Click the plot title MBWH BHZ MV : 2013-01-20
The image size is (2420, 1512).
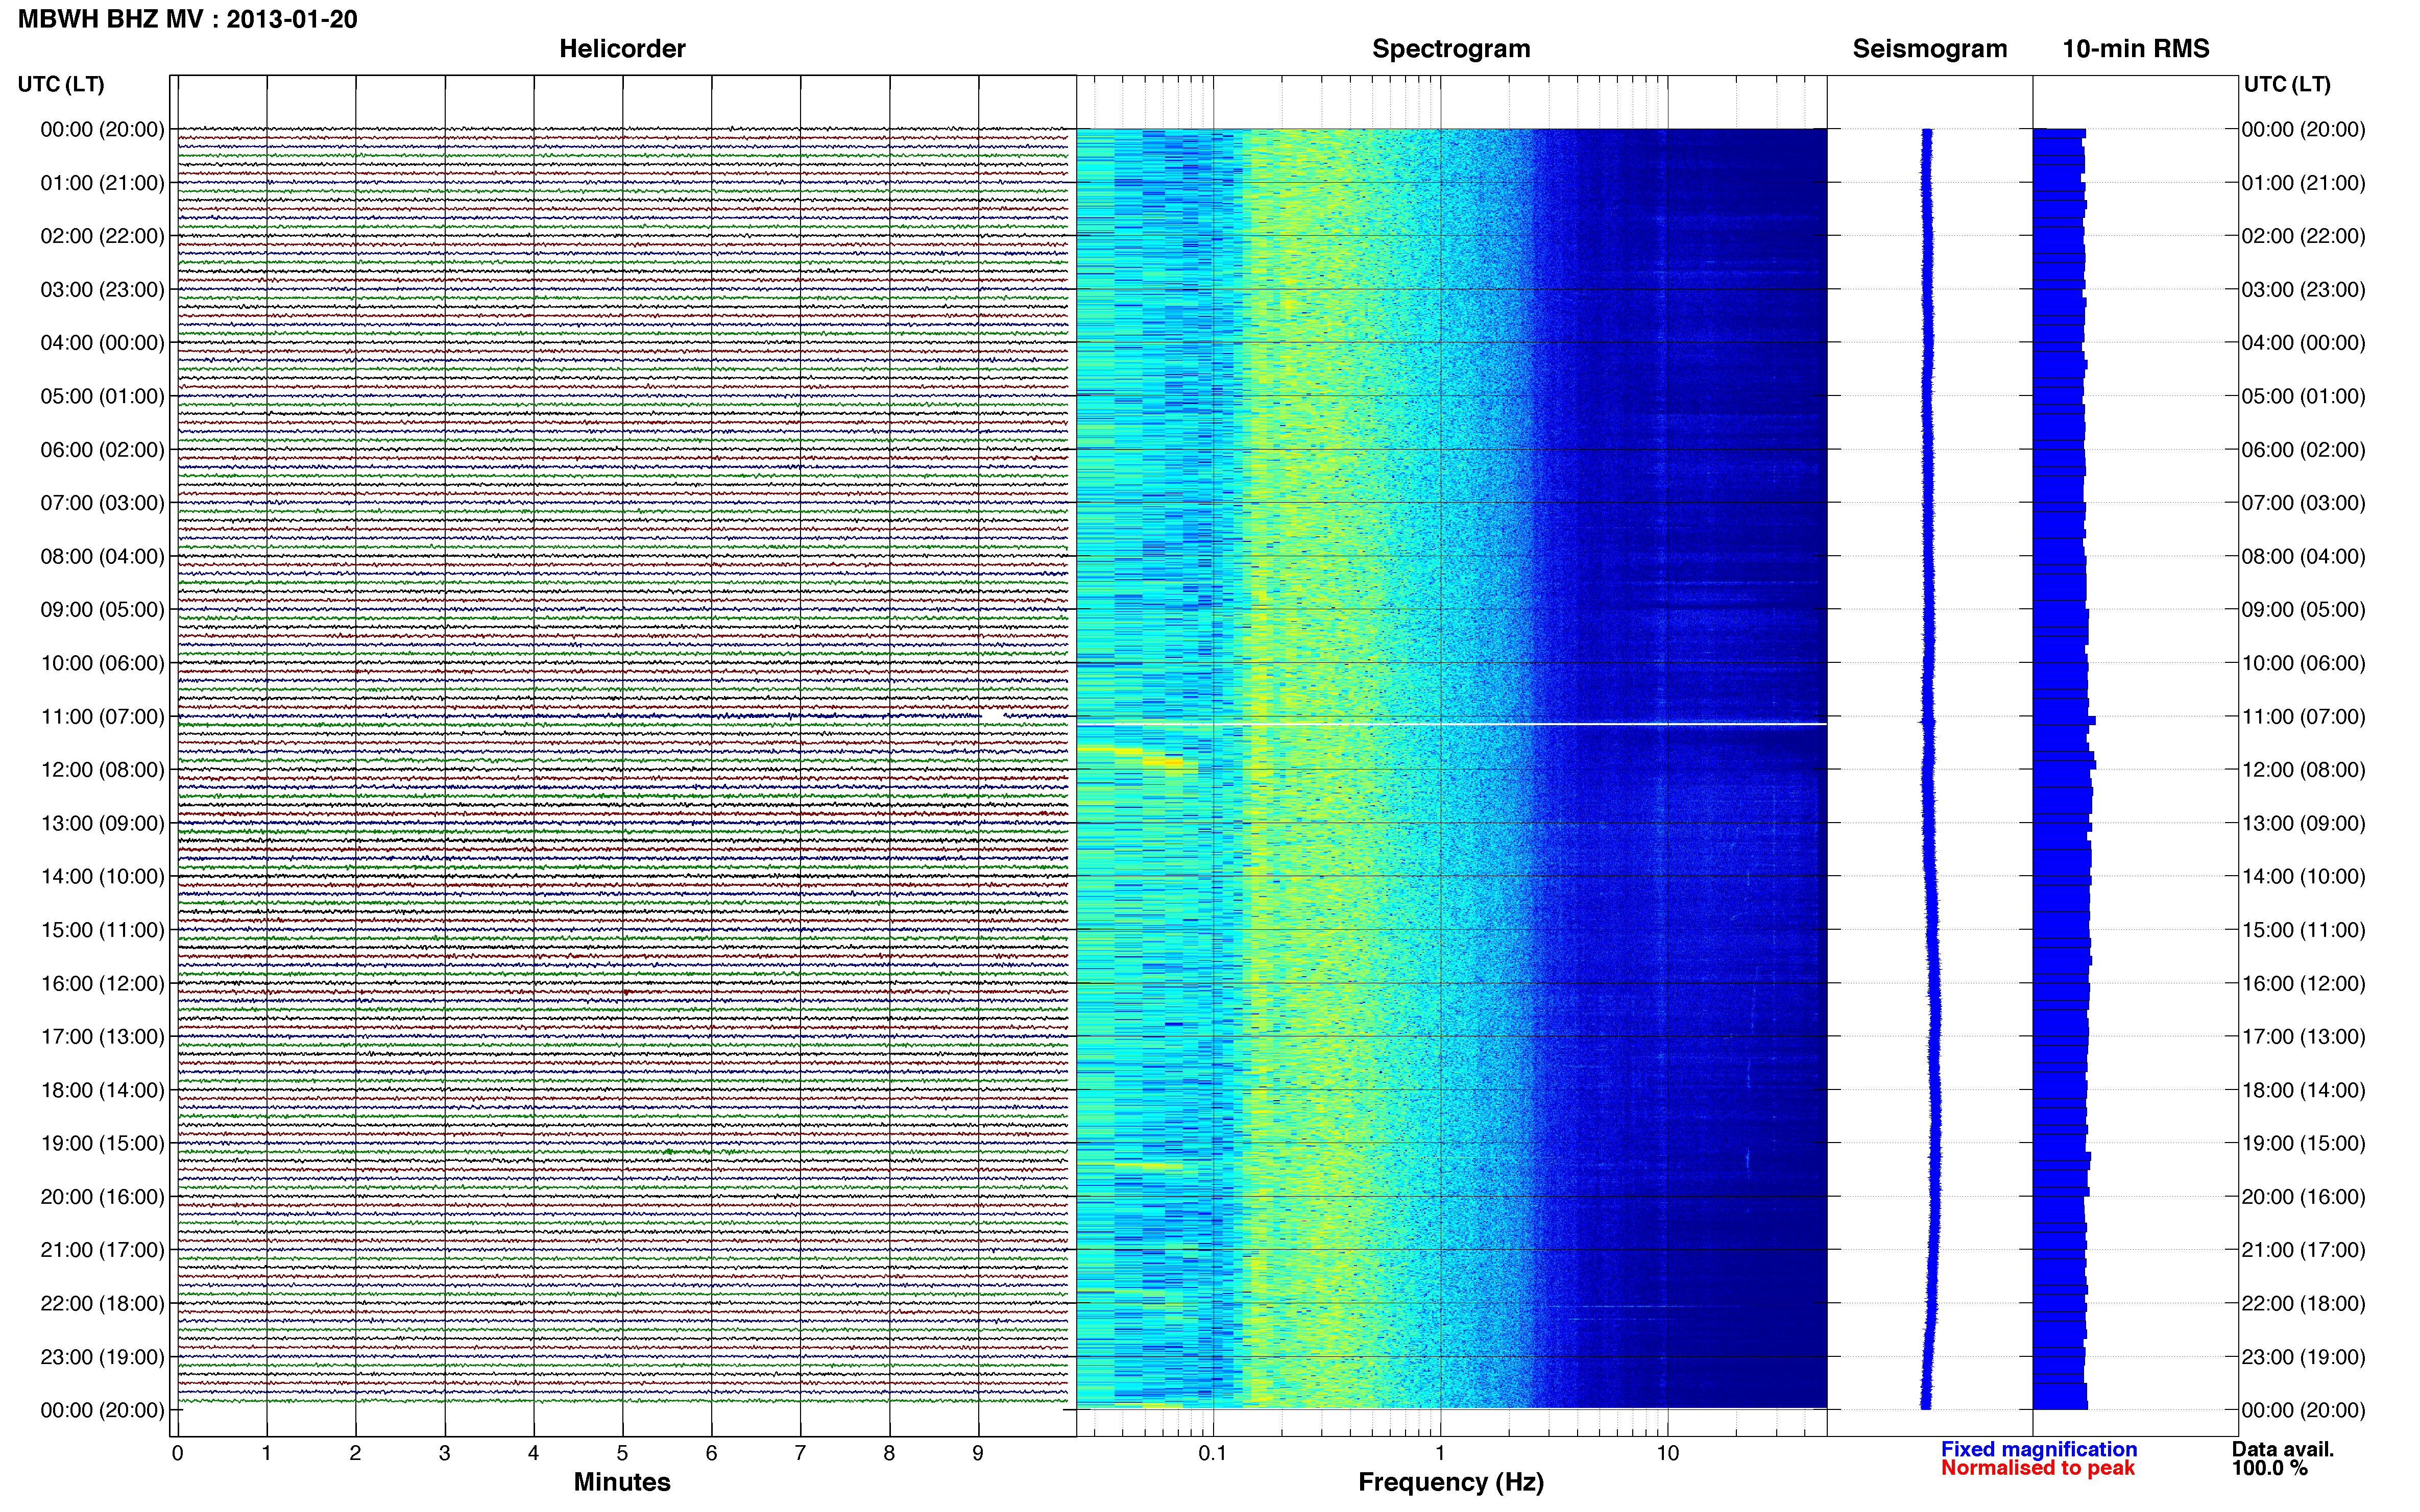pos(188,19)
